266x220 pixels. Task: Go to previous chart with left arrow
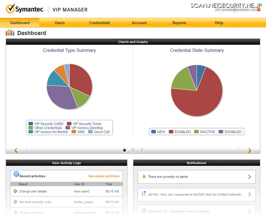click(x=16, y=150)
